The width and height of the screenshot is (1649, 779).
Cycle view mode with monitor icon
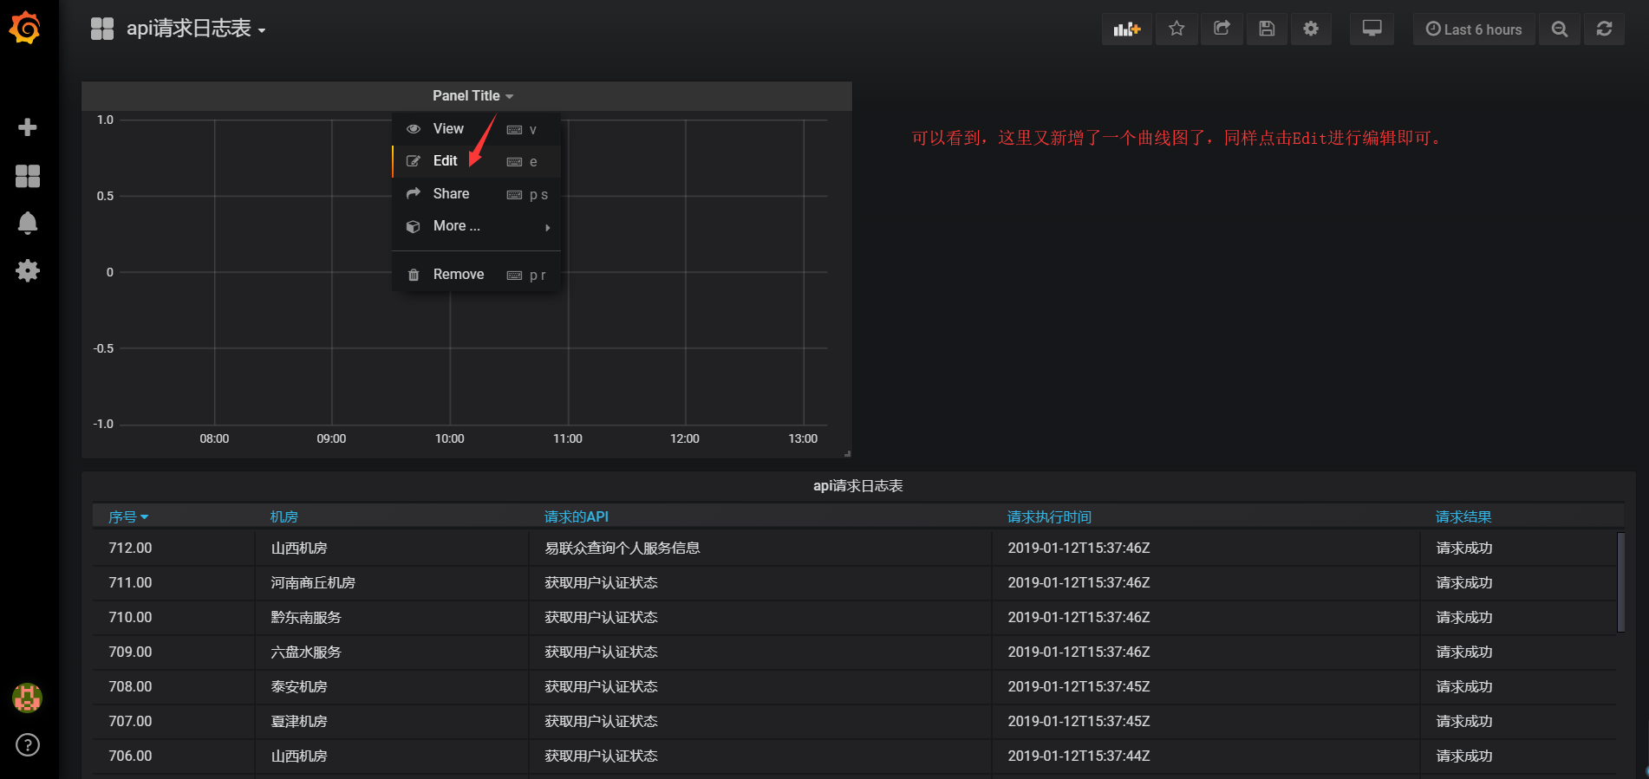coord(1372,29)
